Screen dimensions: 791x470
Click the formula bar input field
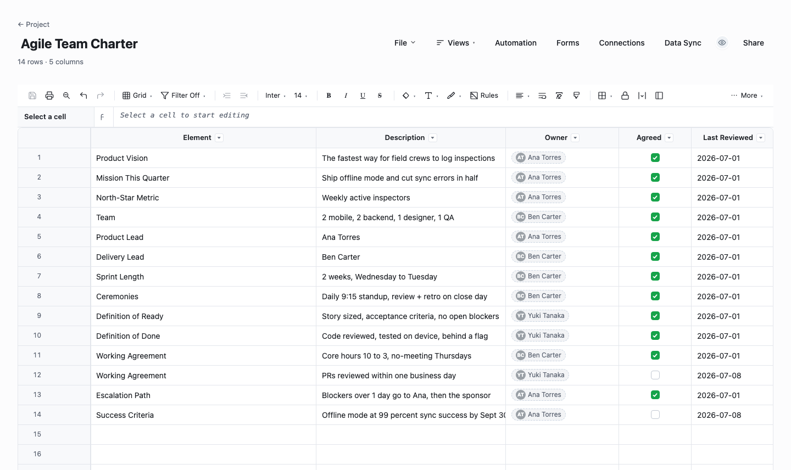(x=443, y=116)
